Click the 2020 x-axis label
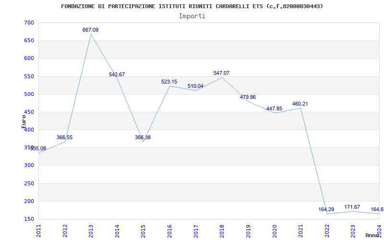This screenshot has height=240, width=384. click(x=274, y=231)
